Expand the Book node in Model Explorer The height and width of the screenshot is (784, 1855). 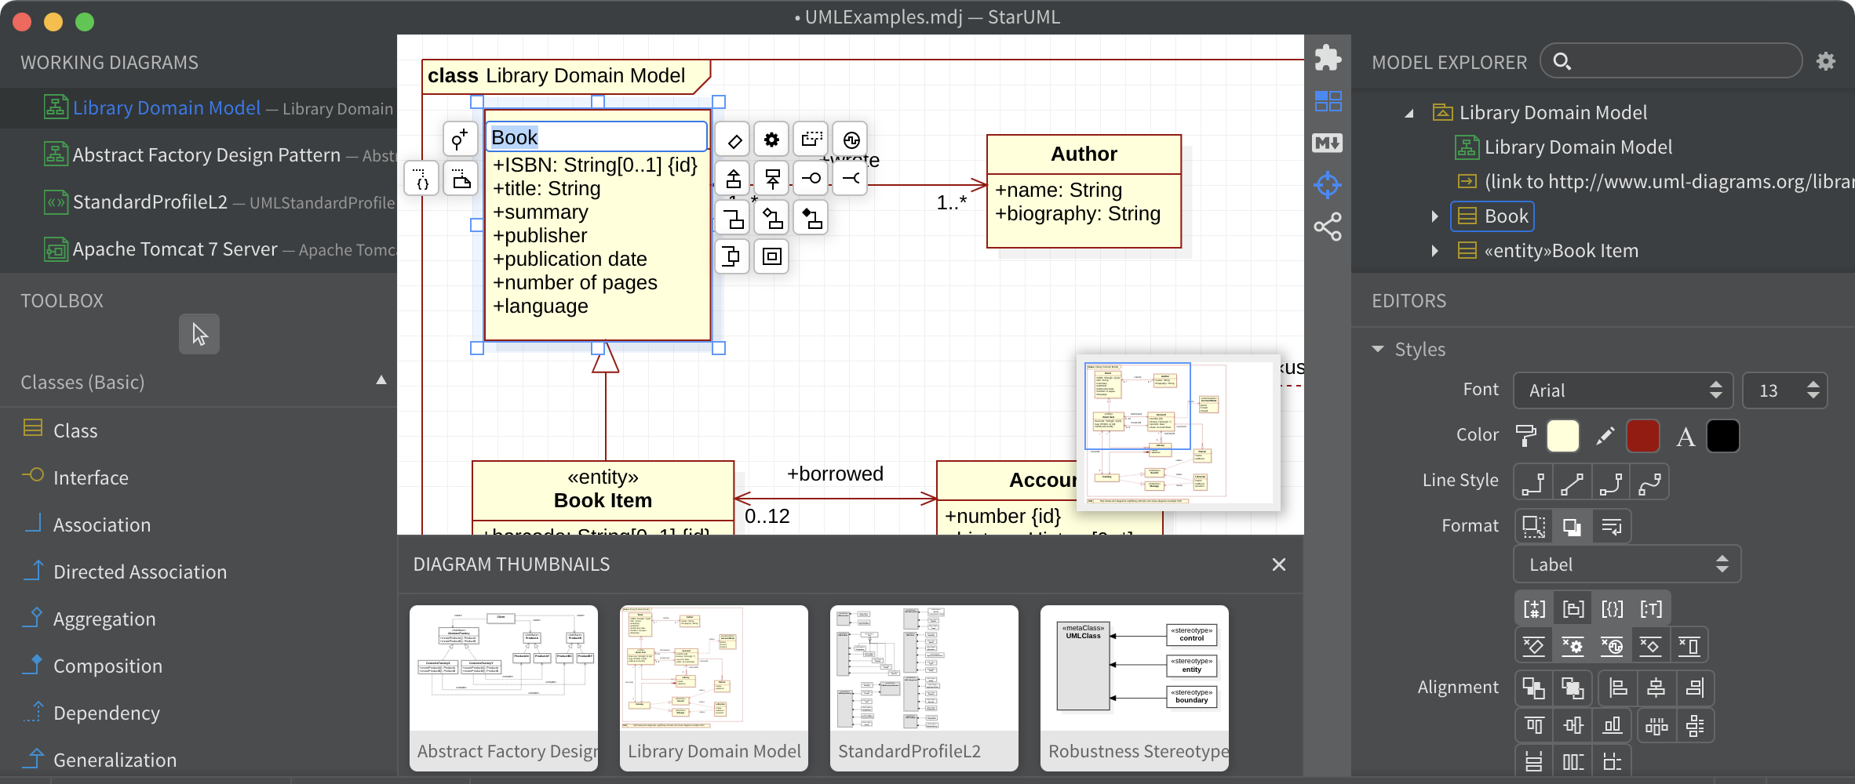coord(1434,216)
